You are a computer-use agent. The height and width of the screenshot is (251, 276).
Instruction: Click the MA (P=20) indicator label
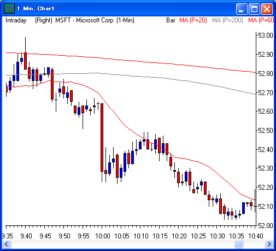[193, 20]
